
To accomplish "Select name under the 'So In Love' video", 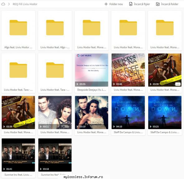I will (x=18, y=132).
